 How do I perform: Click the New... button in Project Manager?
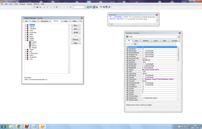[76, 25]
